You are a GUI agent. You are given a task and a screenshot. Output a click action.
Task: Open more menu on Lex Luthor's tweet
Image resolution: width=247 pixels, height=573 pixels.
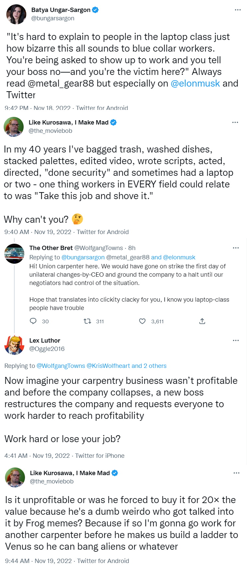tap(236, 341)
